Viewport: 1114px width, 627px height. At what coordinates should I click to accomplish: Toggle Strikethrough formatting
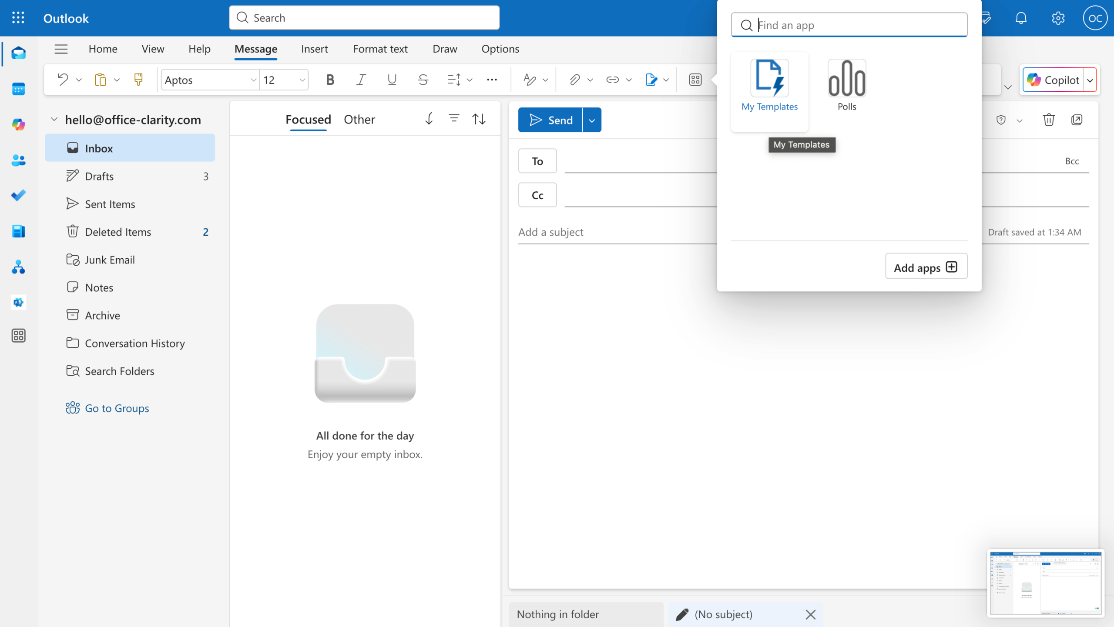pos(423,80)
